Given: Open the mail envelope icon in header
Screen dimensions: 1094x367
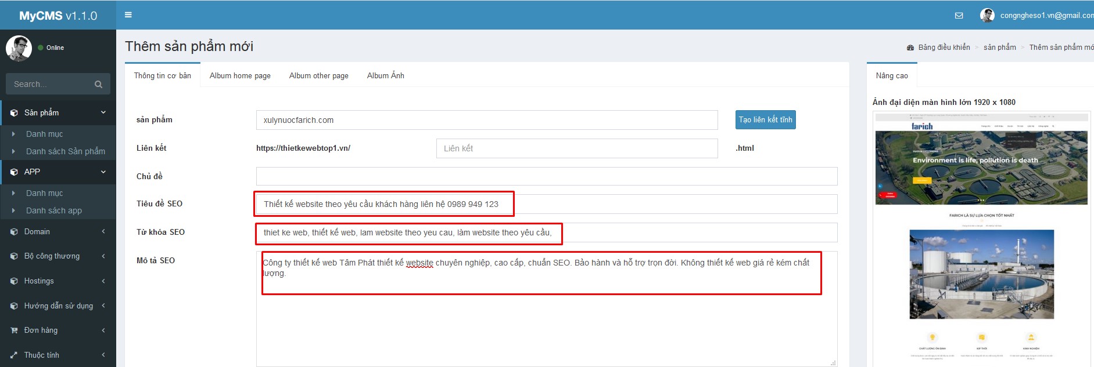Looking at the screenshot, I should tap(959, 16).
